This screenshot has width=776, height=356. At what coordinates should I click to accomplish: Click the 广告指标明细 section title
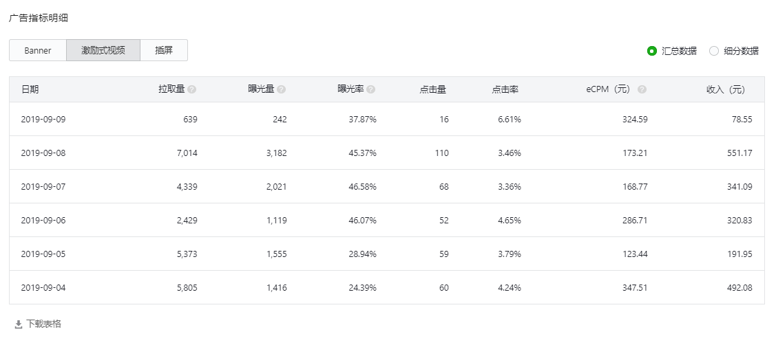tap(39, 19)
